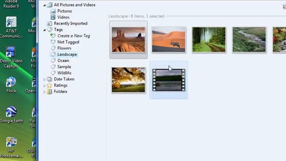286x161 pixels.
Task: Expand the Date Taken node
Action: click(44, 80)
